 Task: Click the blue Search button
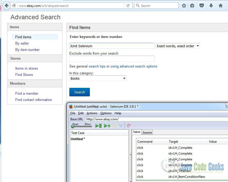click(80, 92)
